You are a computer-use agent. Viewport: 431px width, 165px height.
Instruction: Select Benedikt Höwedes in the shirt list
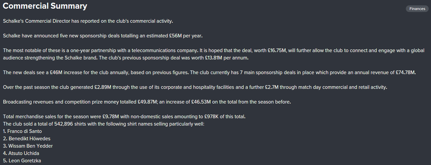tap(28, 139)
